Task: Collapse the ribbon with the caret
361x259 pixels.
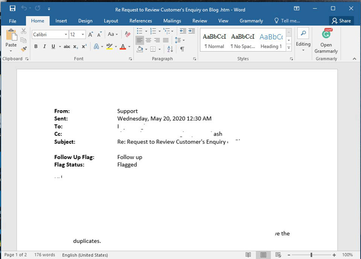Action: click(354, 59)
